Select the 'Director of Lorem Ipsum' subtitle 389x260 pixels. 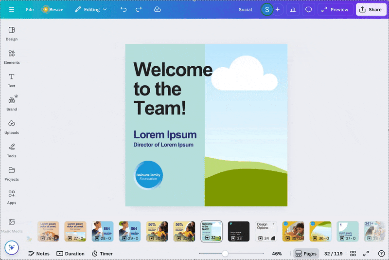tap(163, 145)
